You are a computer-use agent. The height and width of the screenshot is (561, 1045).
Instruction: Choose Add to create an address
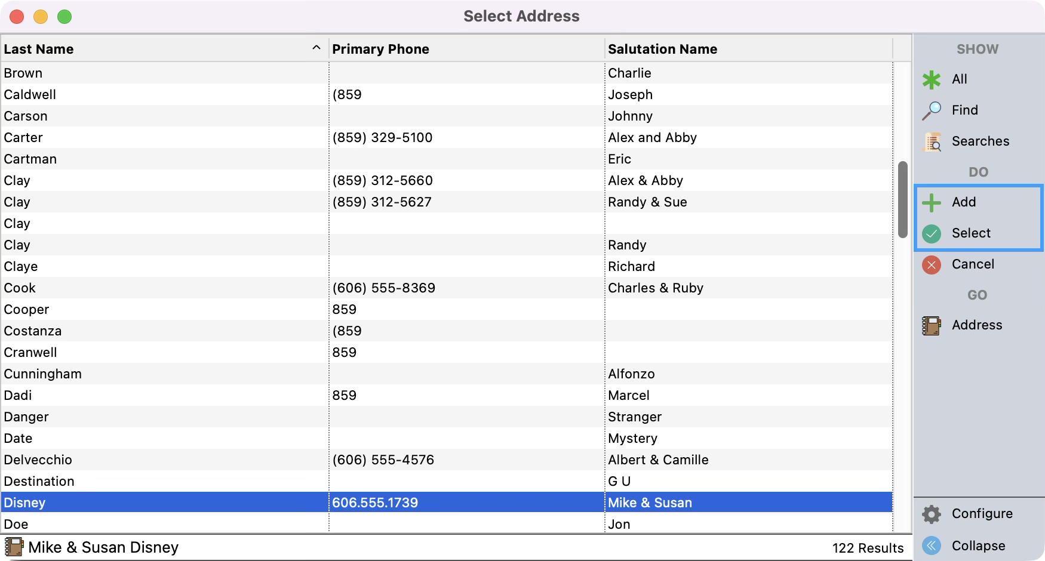pyautogui.click(x=964, y=202)
